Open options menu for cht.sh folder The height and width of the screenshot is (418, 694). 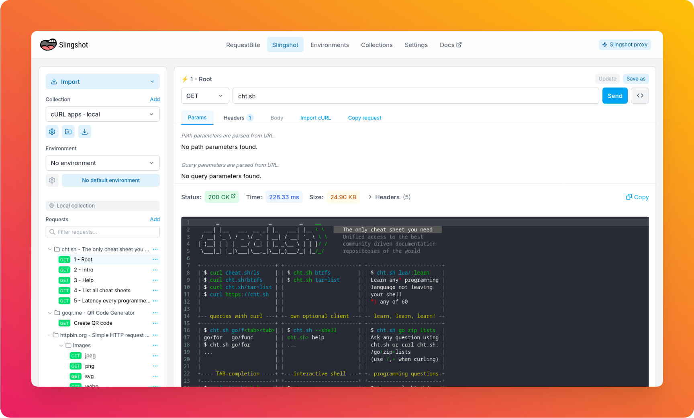[155, 249]
